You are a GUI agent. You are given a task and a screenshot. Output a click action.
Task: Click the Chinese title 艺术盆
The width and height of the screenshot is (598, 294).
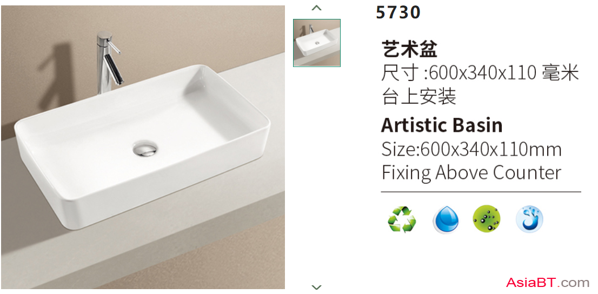click(x=409, y=50)
